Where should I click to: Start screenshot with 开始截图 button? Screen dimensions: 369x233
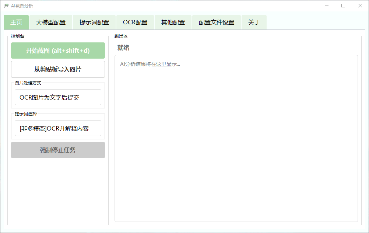[x=58, y=51]
